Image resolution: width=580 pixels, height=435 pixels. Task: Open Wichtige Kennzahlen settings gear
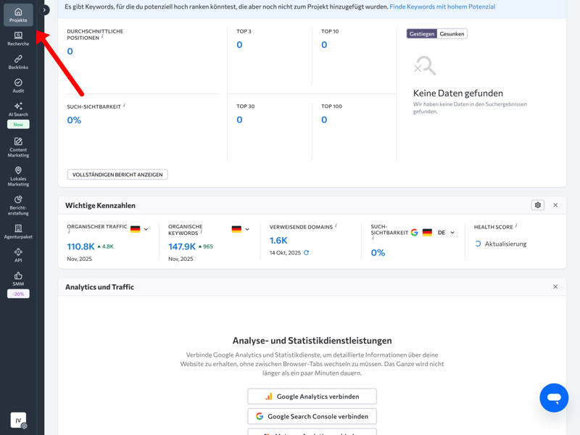point(537,205)
